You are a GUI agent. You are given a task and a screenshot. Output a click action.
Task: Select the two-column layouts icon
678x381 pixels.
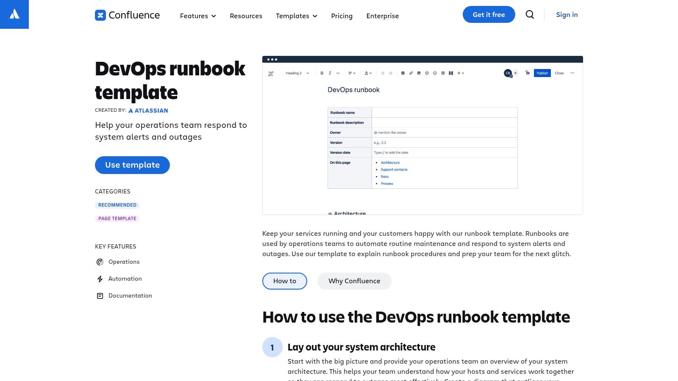[451, 73]
